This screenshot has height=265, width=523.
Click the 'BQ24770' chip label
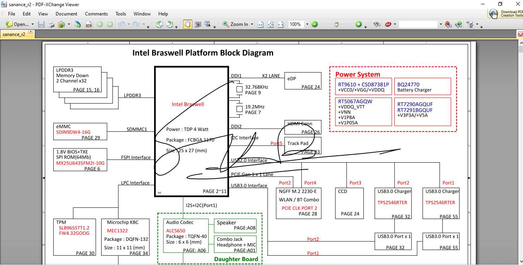pos(408,84)
